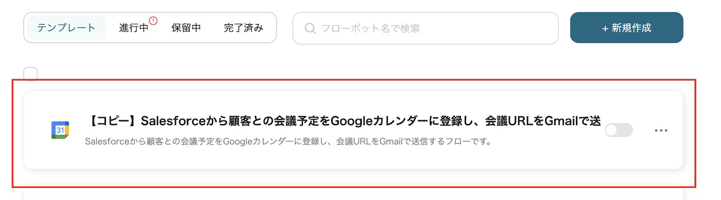The image size is (721, 200).
Task: Click the magnifying glass search icon
Action: click(x=310, y=28)
